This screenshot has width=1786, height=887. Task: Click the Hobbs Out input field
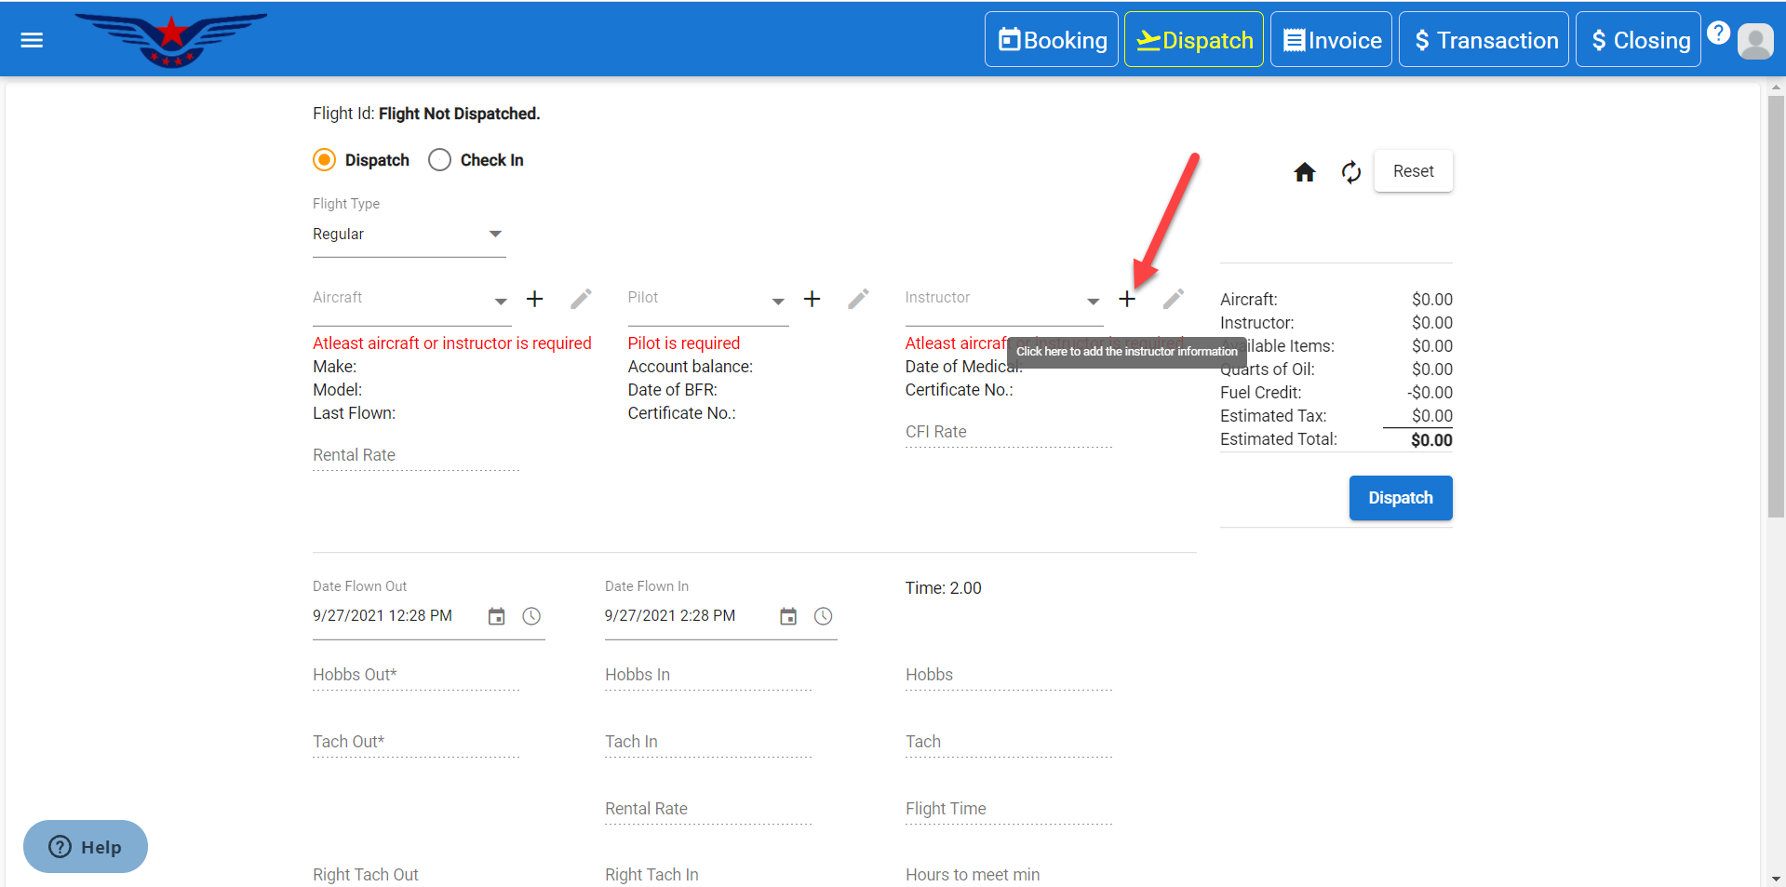[x=415, y=676]
